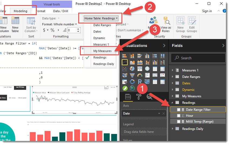Select the map globe visual
The width and height of the screenshot is (230, 145).
point(147,69)
